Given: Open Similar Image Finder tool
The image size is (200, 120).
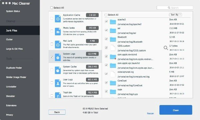Looking at the screenshot, I should click(16, 77).
